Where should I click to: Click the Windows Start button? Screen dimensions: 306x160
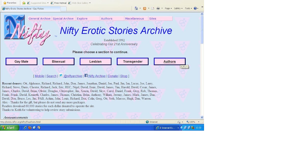tap(10, 128)
